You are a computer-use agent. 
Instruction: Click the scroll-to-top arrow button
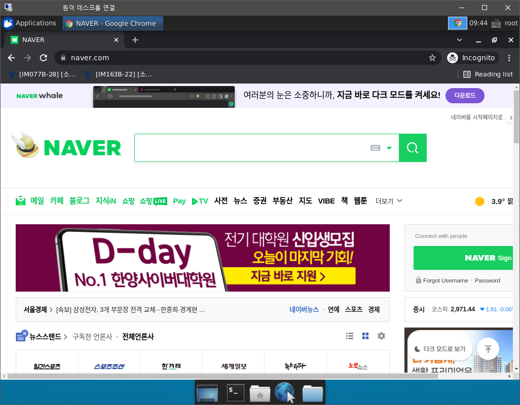click(x=488, y=349)
